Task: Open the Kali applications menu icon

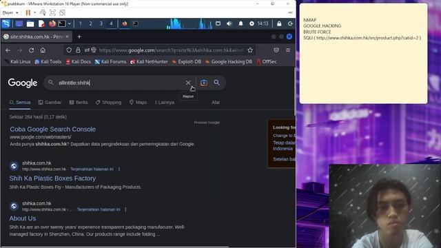Action: click(x=6, y=23)
